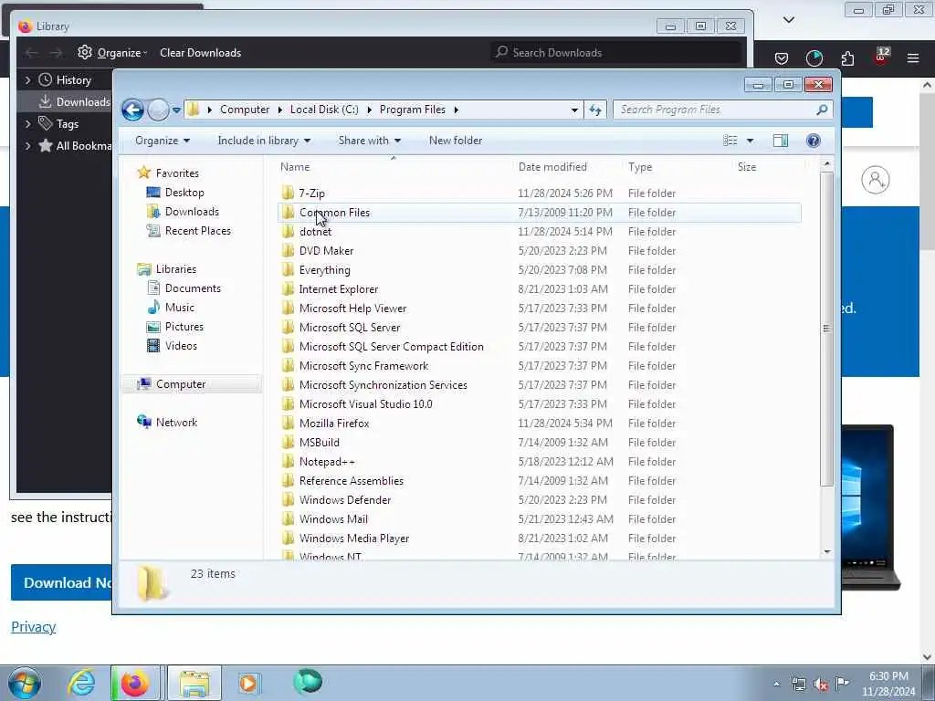The width and height of the screenshot is (935, 701).
Task: Select the Everything folder icon
Action: [288, 269]
